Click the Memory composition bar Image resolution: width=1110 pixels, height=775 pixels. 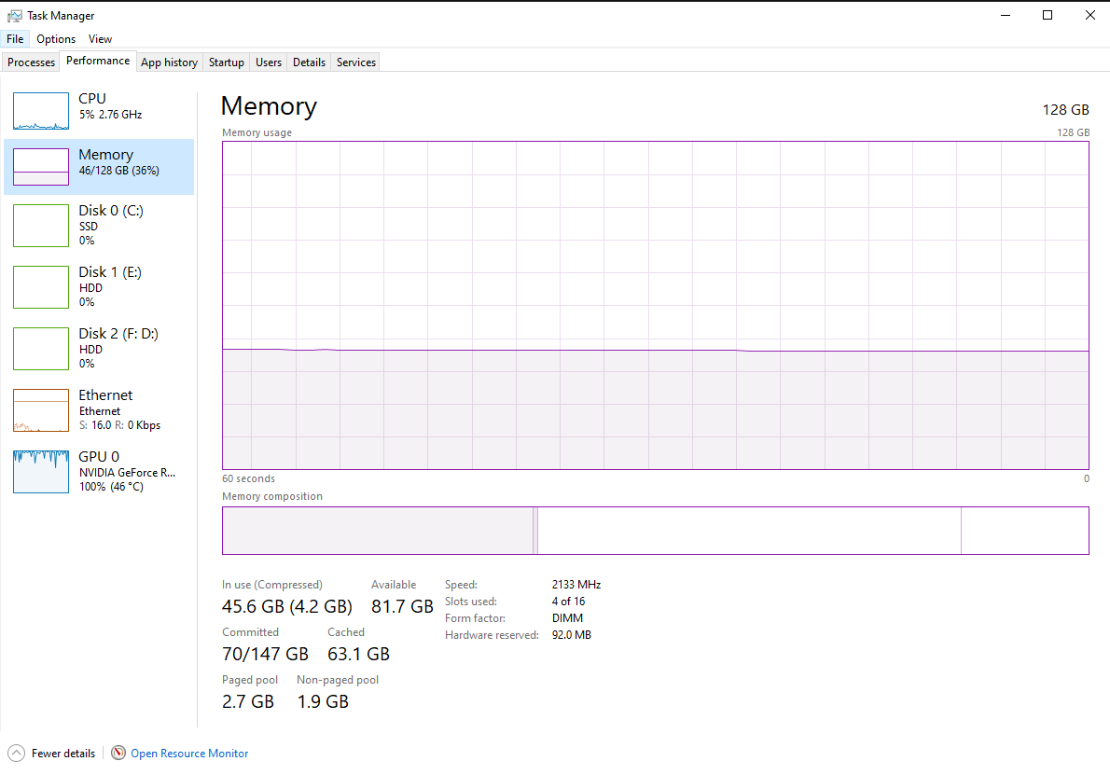point(655,531)
